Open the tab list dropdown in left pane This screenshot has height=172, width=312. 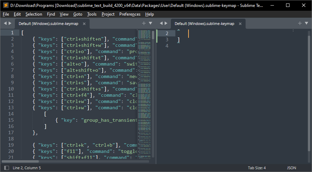pos(150,23)
